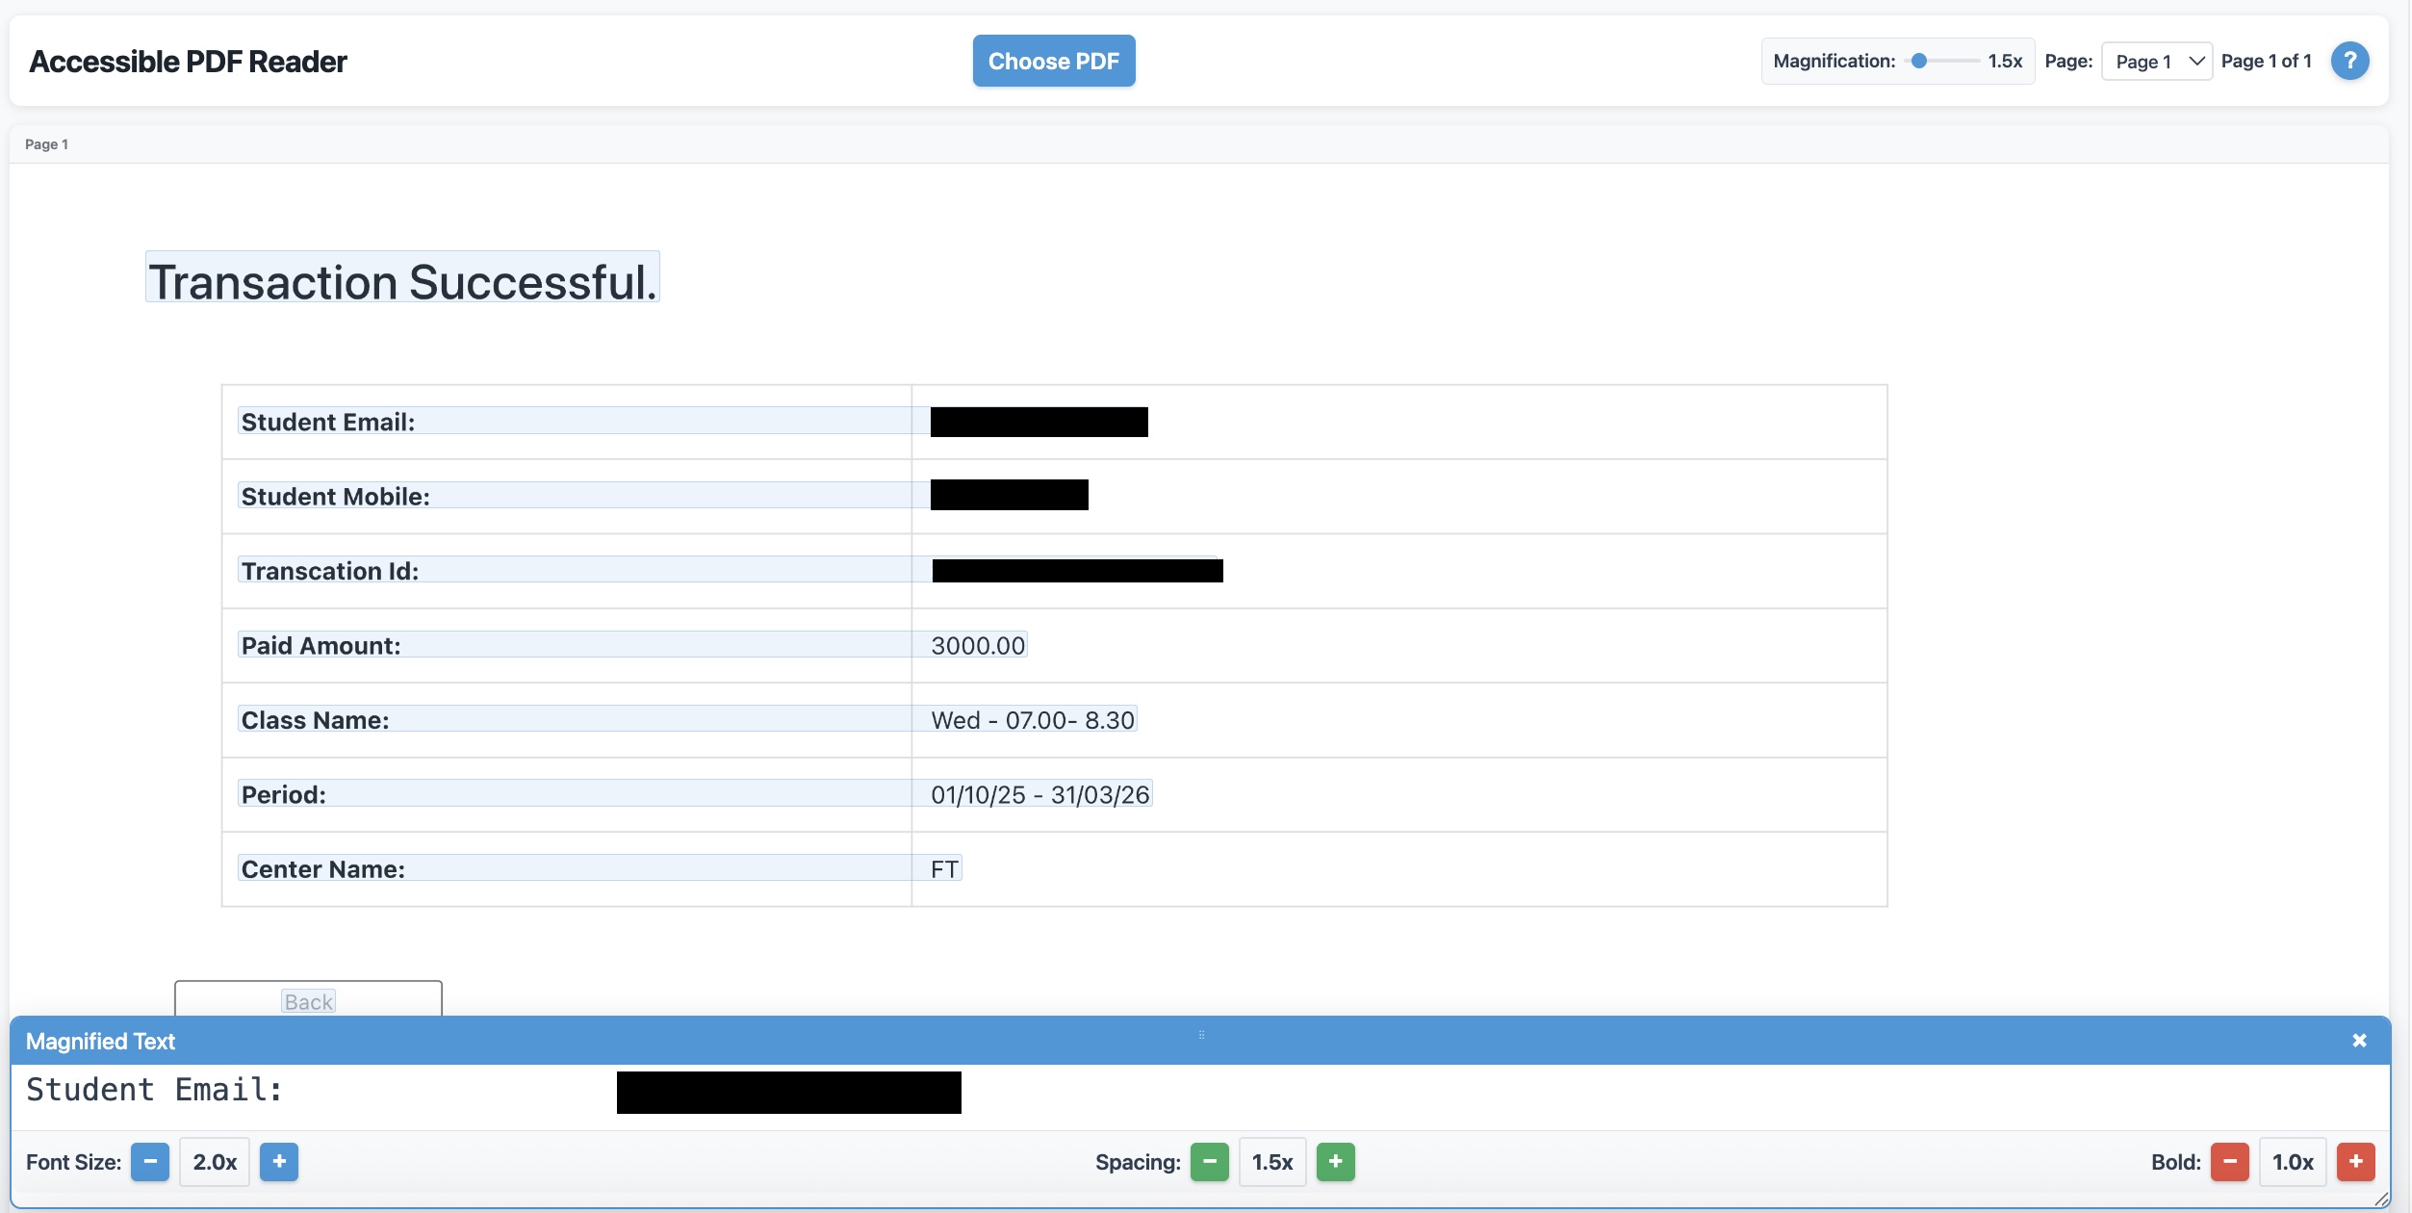The height and width of the screenshot is (1213, 2412).
Task: Adjust the Magnification slider
Action: pyautogui.click(x=1919, y=61)
